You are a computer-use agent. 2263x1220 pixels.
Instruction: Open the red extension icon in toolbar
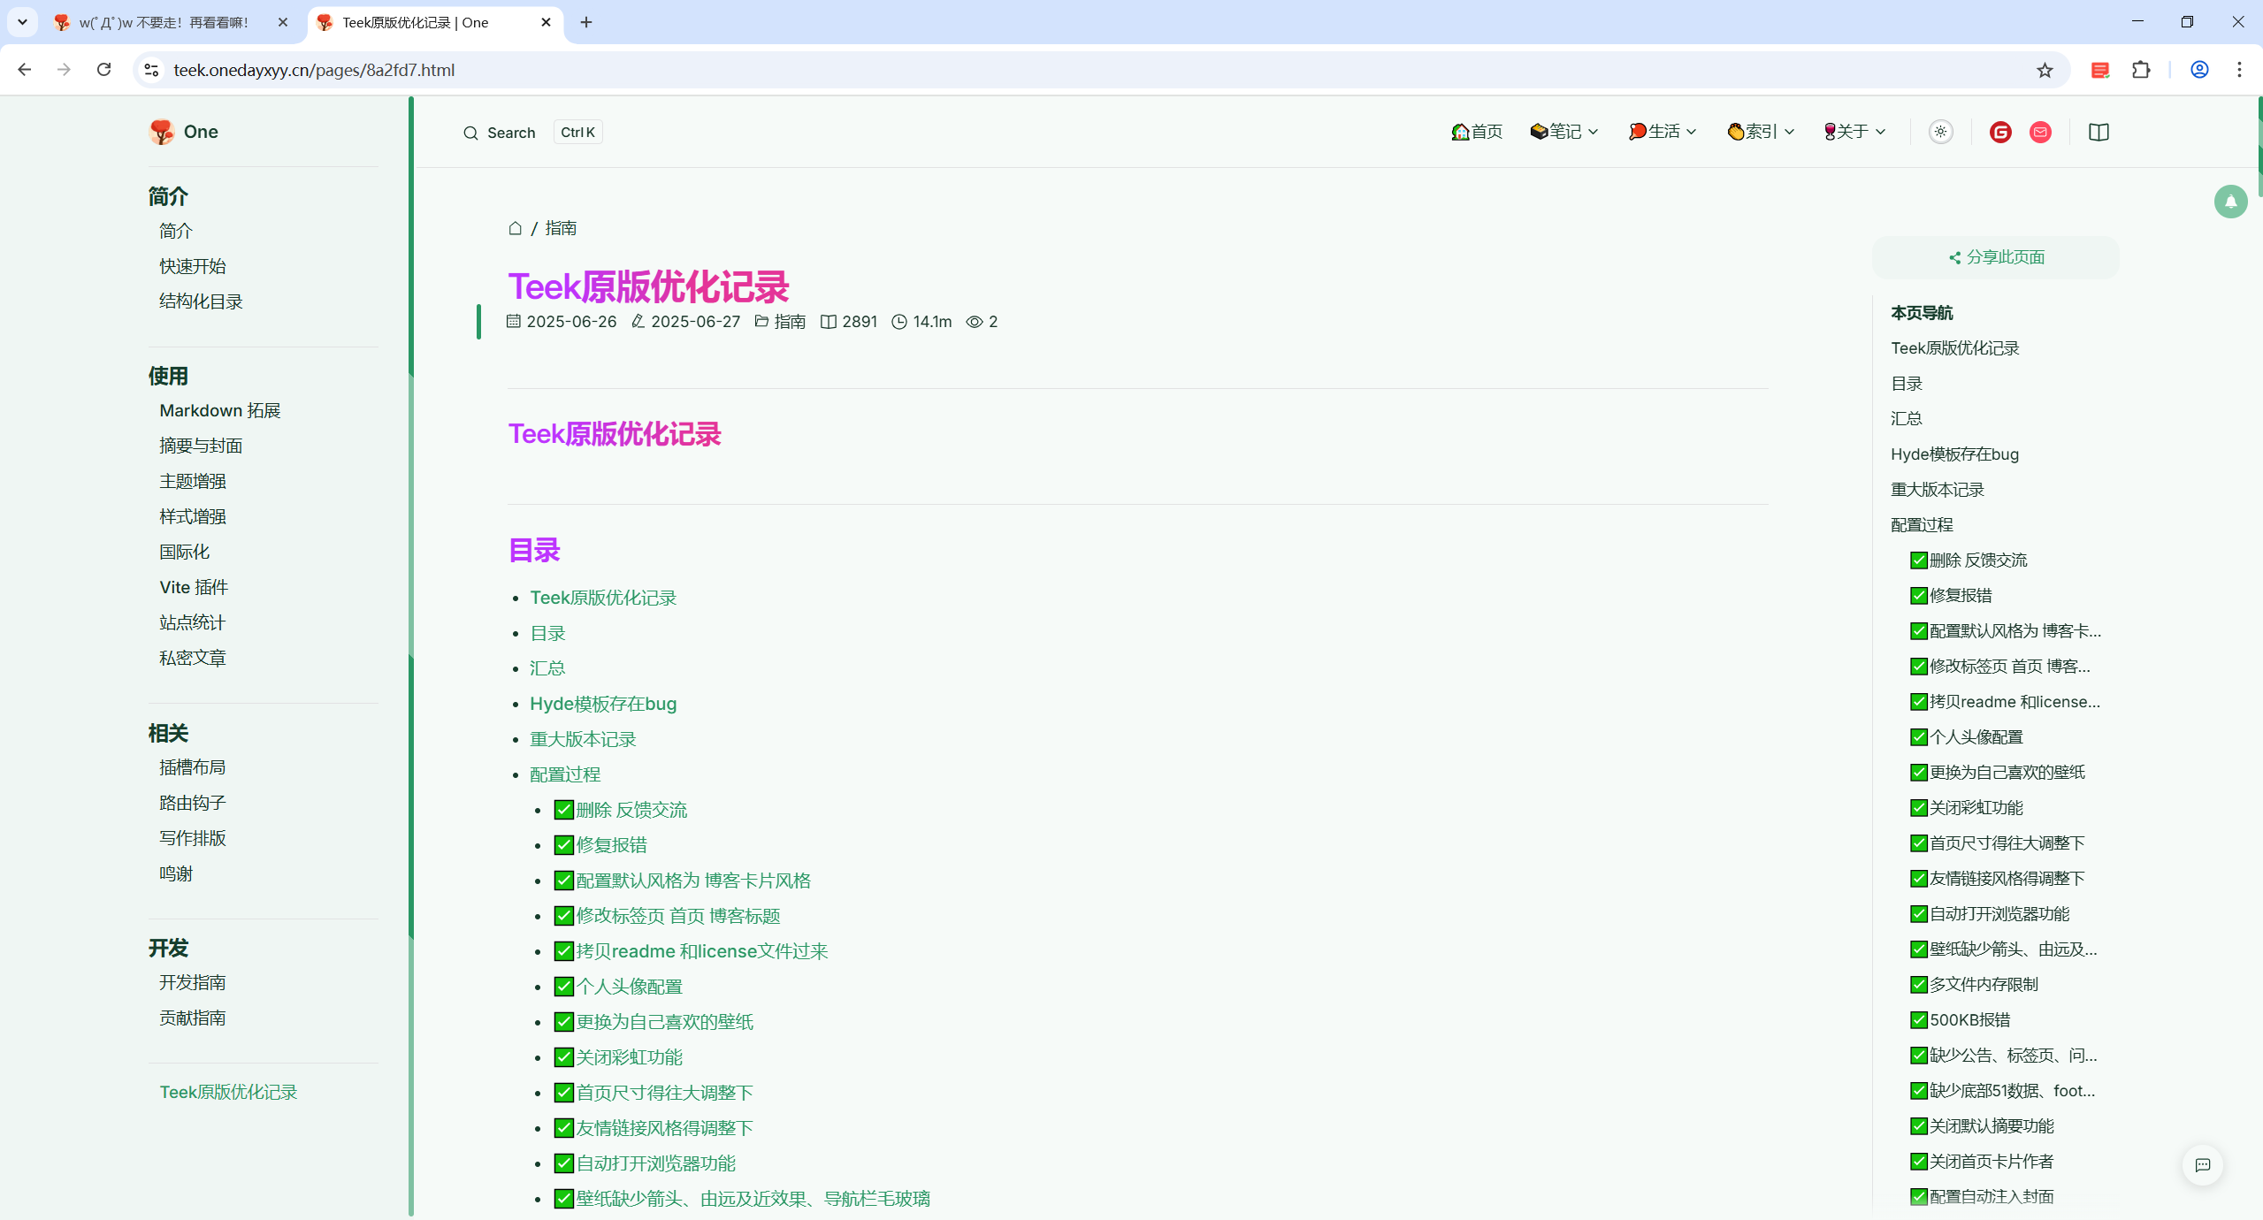coord(2100,70)
